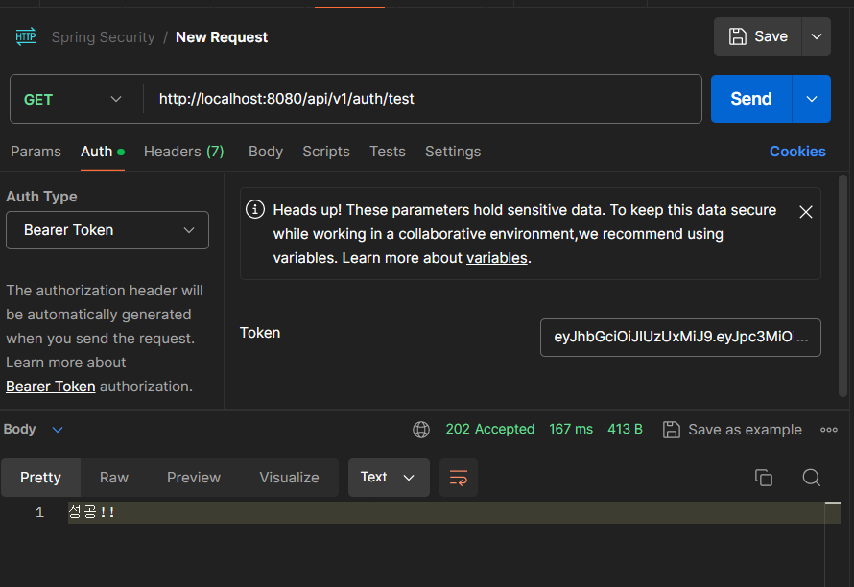Viewport: 854px width, 587px height.
Task: Open the Bearer Token authorization link
Action: [51, 387]
